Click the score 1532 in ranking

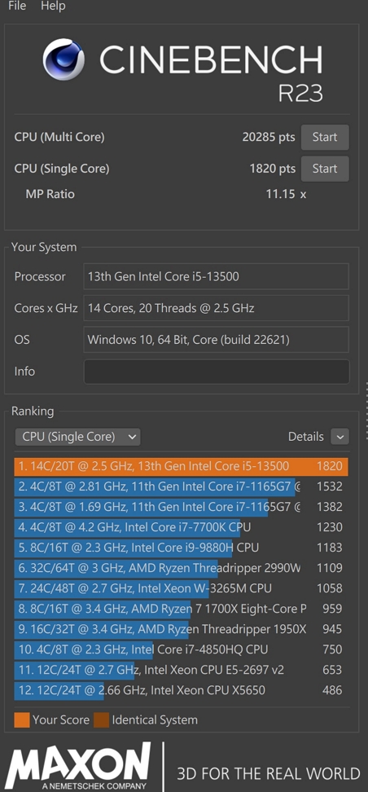pyautogui.click(x=330, y=487)
